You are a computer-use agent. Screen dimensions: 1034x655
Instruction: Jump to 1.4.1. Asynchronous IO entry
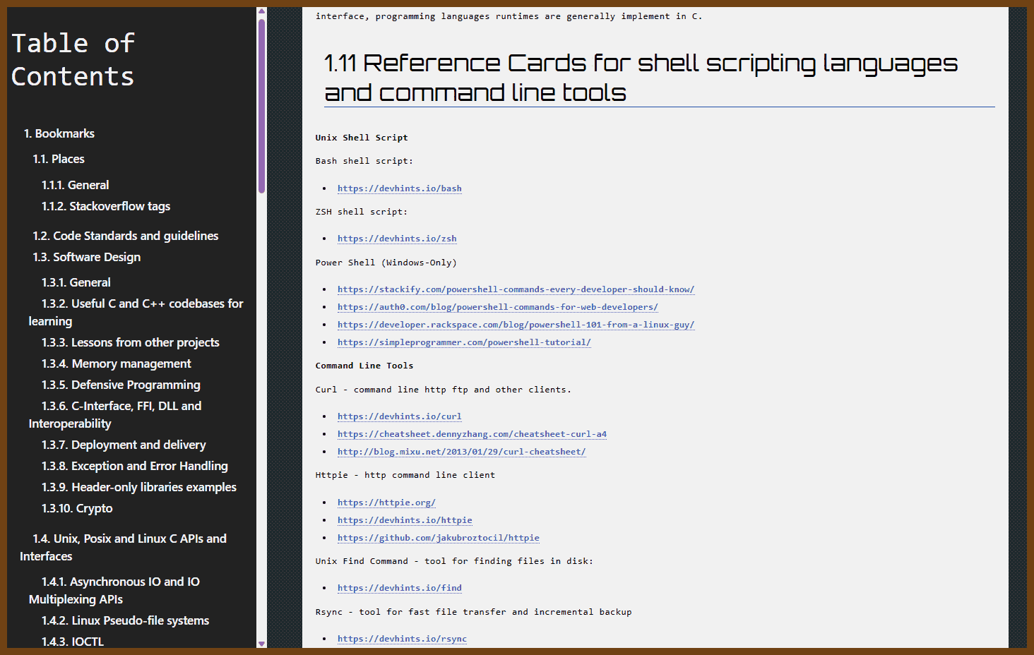click(x=114, y=590)
